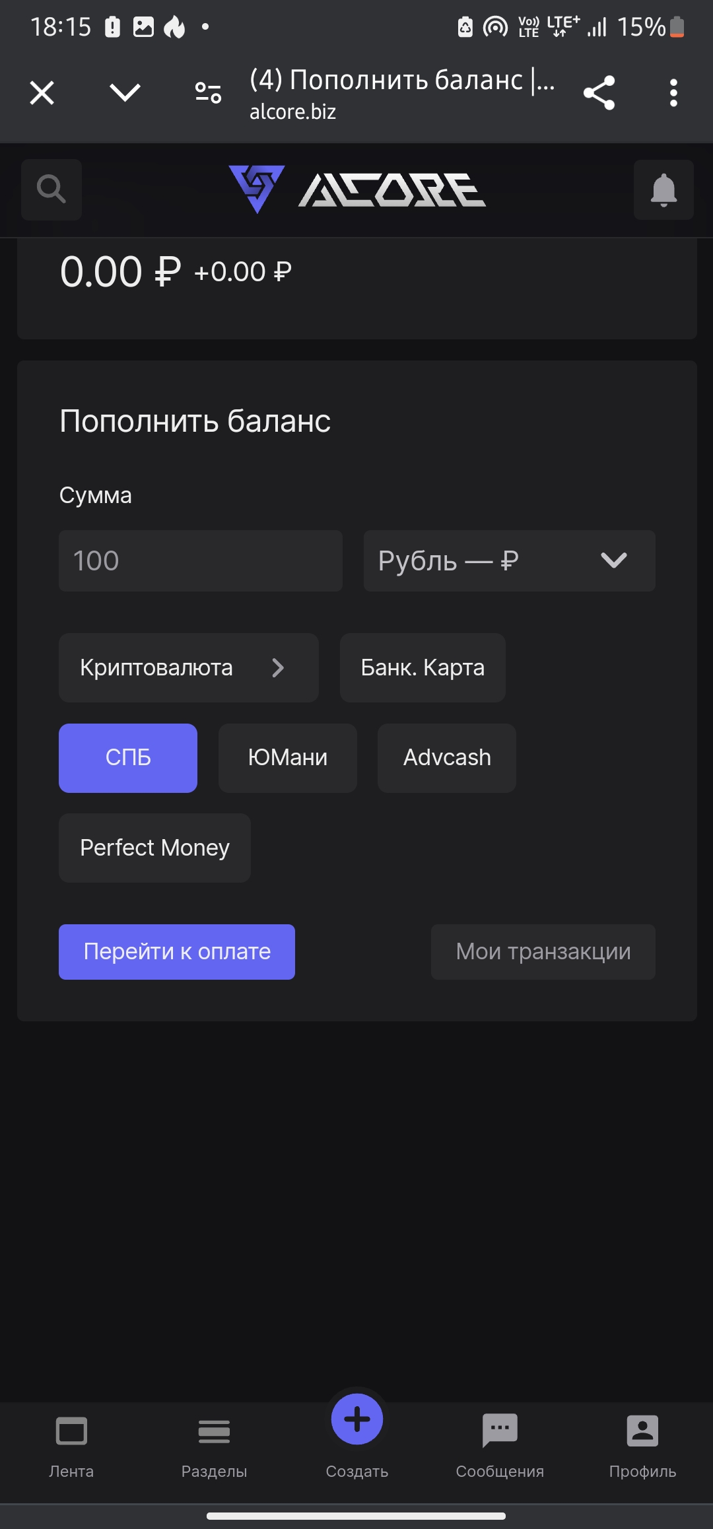Expand the Криптовалюта options
713x1529 pixels.
(x=188, y=667)
